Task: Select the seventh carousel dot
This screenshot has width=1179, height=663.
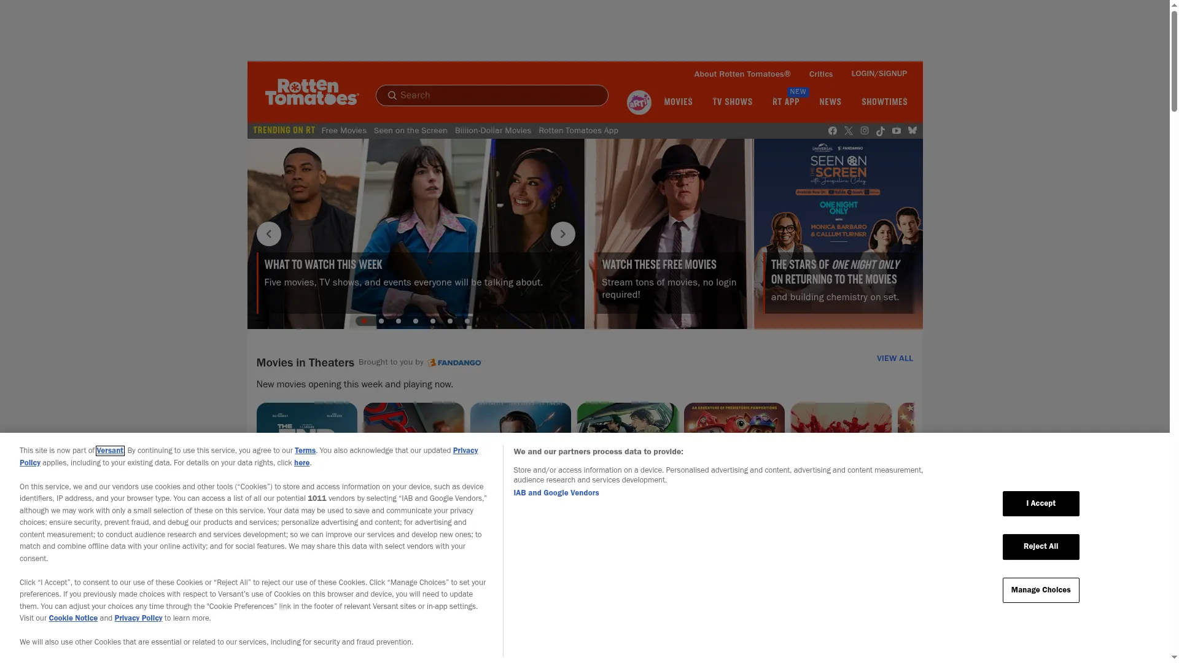Action: (467, 321)
